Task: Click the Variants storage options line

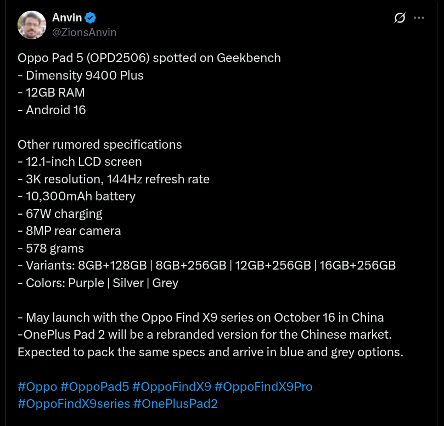Action: pyautogui.click(x=207, y=265)
